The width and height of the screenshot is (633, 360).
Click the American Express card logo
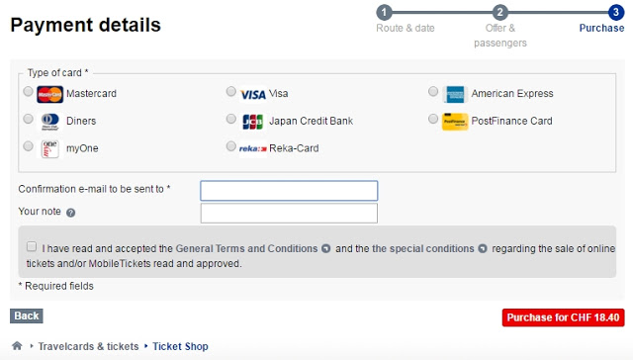(455, 94)
